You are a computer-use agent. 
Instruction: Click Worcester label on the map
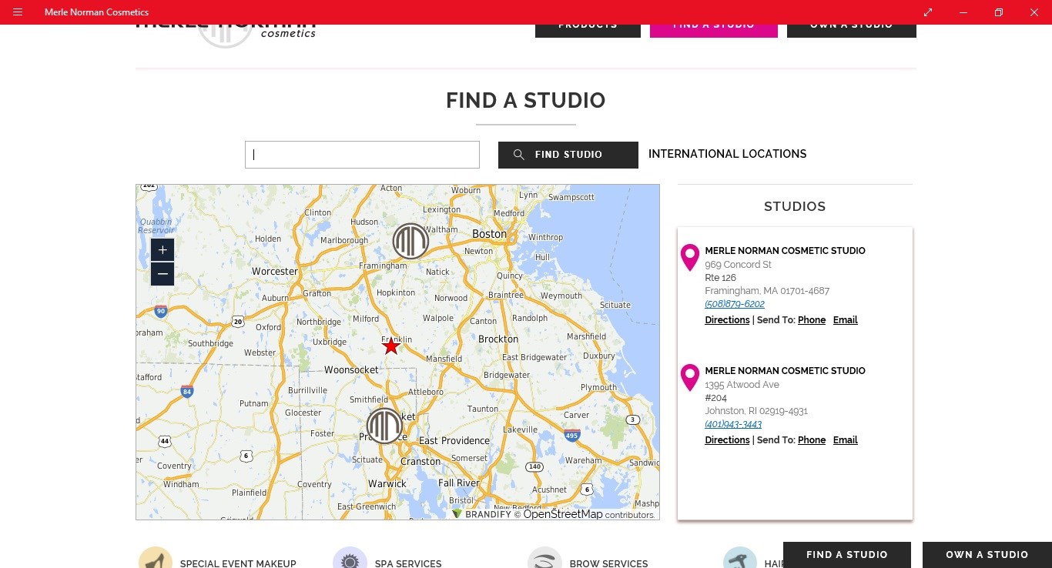tap(274, 272)
